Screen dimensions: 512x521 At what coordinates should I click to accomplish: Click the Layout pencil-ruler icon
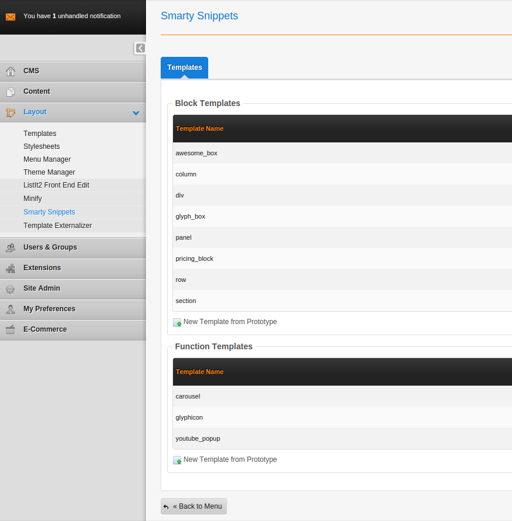tap(11, 113)
